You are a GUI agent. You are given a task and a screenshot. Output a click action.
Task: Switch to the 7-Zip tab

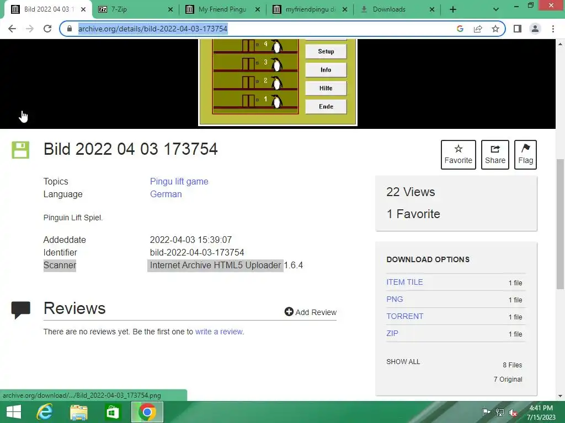coord(135,9)
